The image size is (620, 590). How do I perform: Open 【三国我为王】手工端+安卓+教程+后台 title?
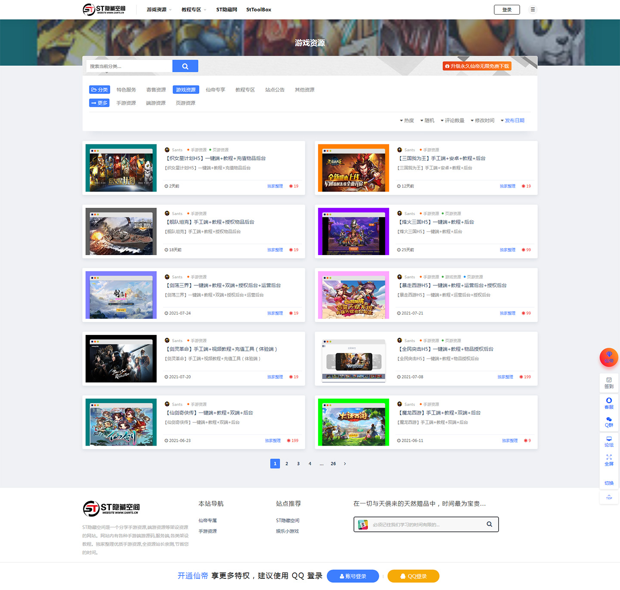(441, 159)
